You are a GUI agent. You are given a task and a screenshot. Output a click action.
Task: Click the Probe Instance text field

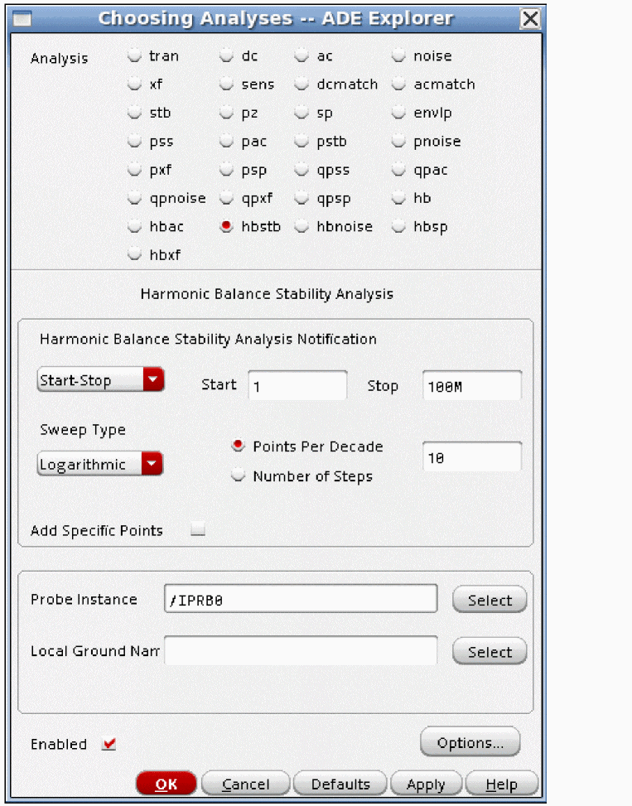click(301, 600)
